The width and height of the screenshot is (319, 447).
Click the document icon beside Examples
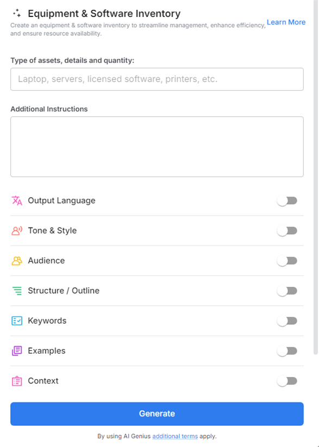point(16,351)
